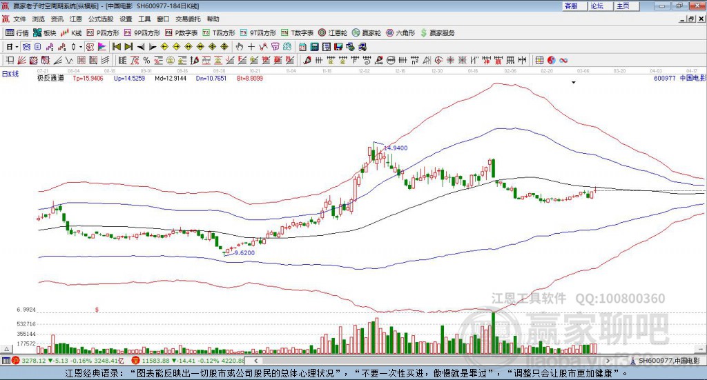The width and height of the screenshot is (707, 380).
Task: Click the n² square number tool icon
Action: pyautogui.click(x=415, y=60)
